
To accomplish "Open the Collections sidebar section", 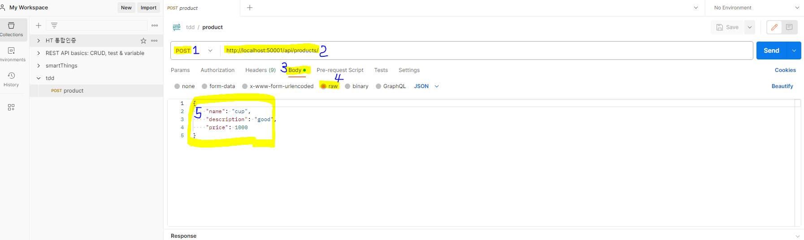I will click(12, 29).
